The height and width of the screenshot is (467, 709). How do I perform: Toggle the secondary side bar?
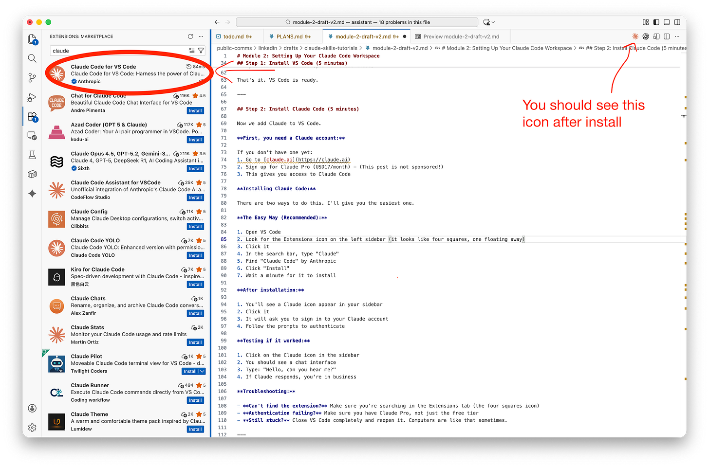(x=677, y=22)
